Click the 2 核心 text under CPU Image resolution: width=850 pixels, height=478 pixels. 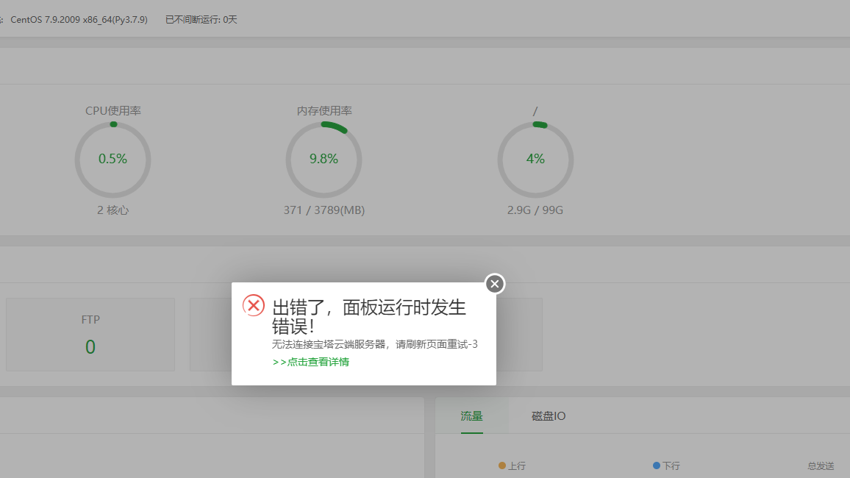point(113,210)
